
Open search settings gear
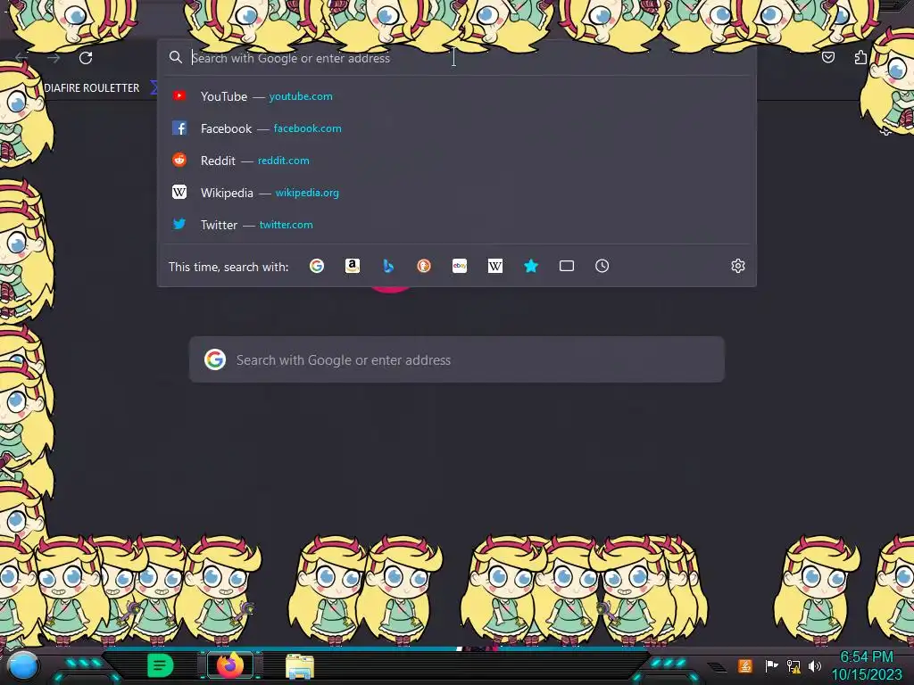tap(738, 266)
